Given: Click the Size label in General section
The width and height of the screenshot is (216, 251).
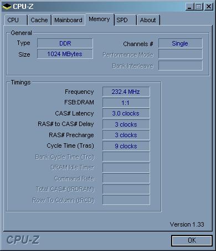Looking at the screenshot, I should click(x=24, y=54).
